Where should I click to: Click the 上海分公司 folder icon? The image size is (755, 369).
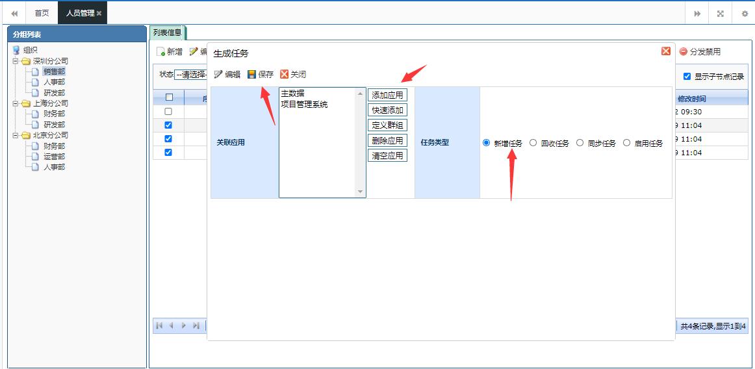(26, 103)
